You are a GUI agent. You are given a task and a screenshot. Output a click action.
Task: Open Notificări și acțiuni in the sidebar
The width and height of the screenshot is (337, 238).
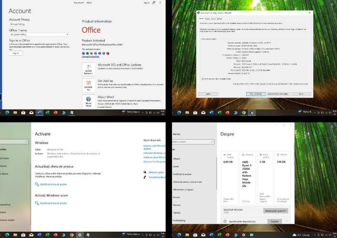pos(182,174)
